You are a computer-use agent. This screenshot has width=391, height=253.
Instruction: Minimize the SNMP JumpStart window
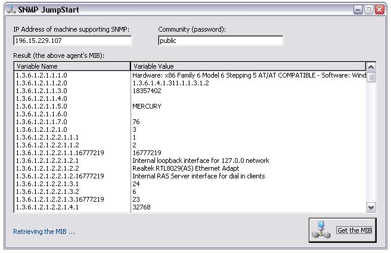358,10
